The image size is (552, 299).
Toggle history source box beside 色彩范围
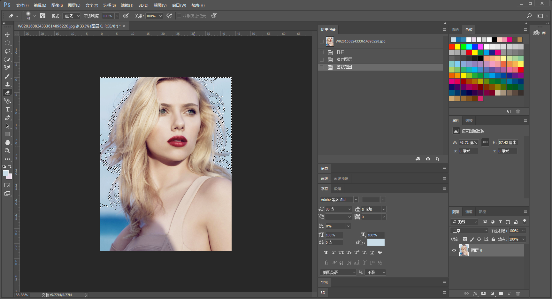tap(322, 67)
